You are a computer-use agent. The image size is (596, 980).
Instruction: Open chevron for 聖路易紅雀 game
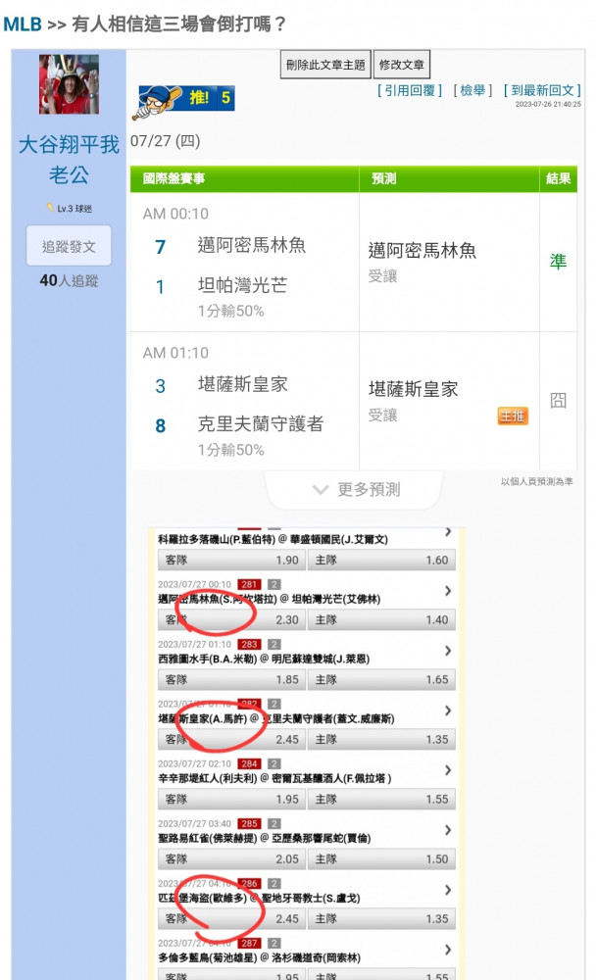[448, 830]
